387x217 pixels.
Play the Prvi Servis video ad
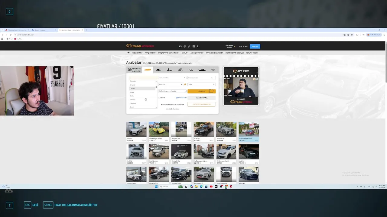pyautogui.click(x=241, y=86)
